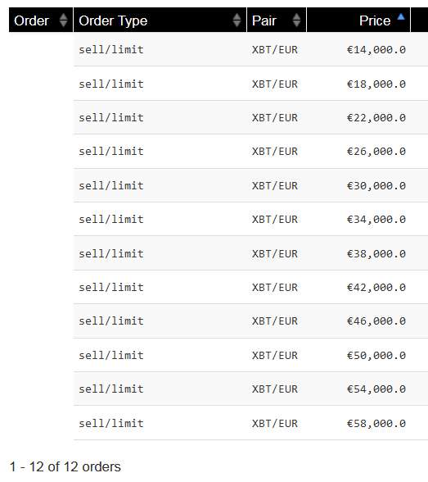Sort by Order column arrows icon

click(x=63, y=20)
